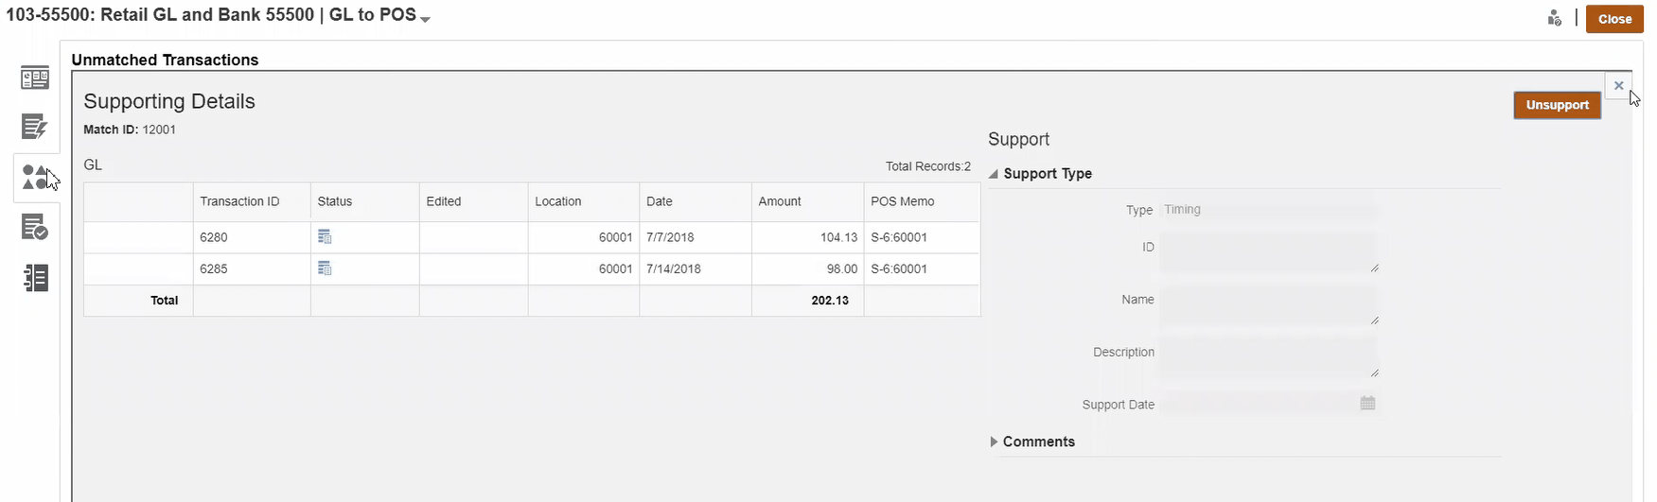
Task: Click the user settings icon near Close
Action: pos(1554,18)
